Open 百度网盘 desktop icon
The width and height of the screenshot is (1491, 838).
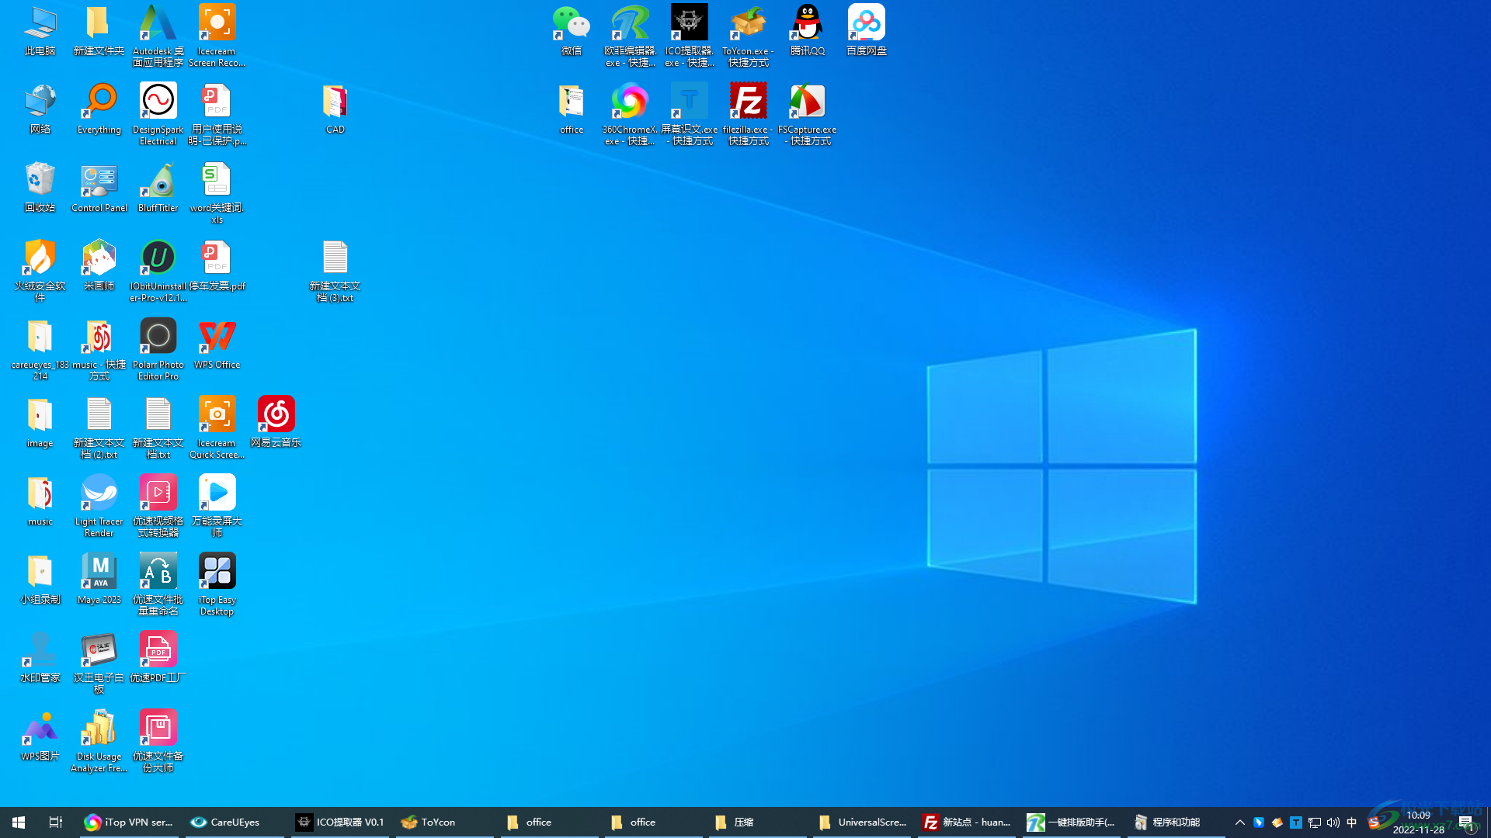click(x=867, y=31)
